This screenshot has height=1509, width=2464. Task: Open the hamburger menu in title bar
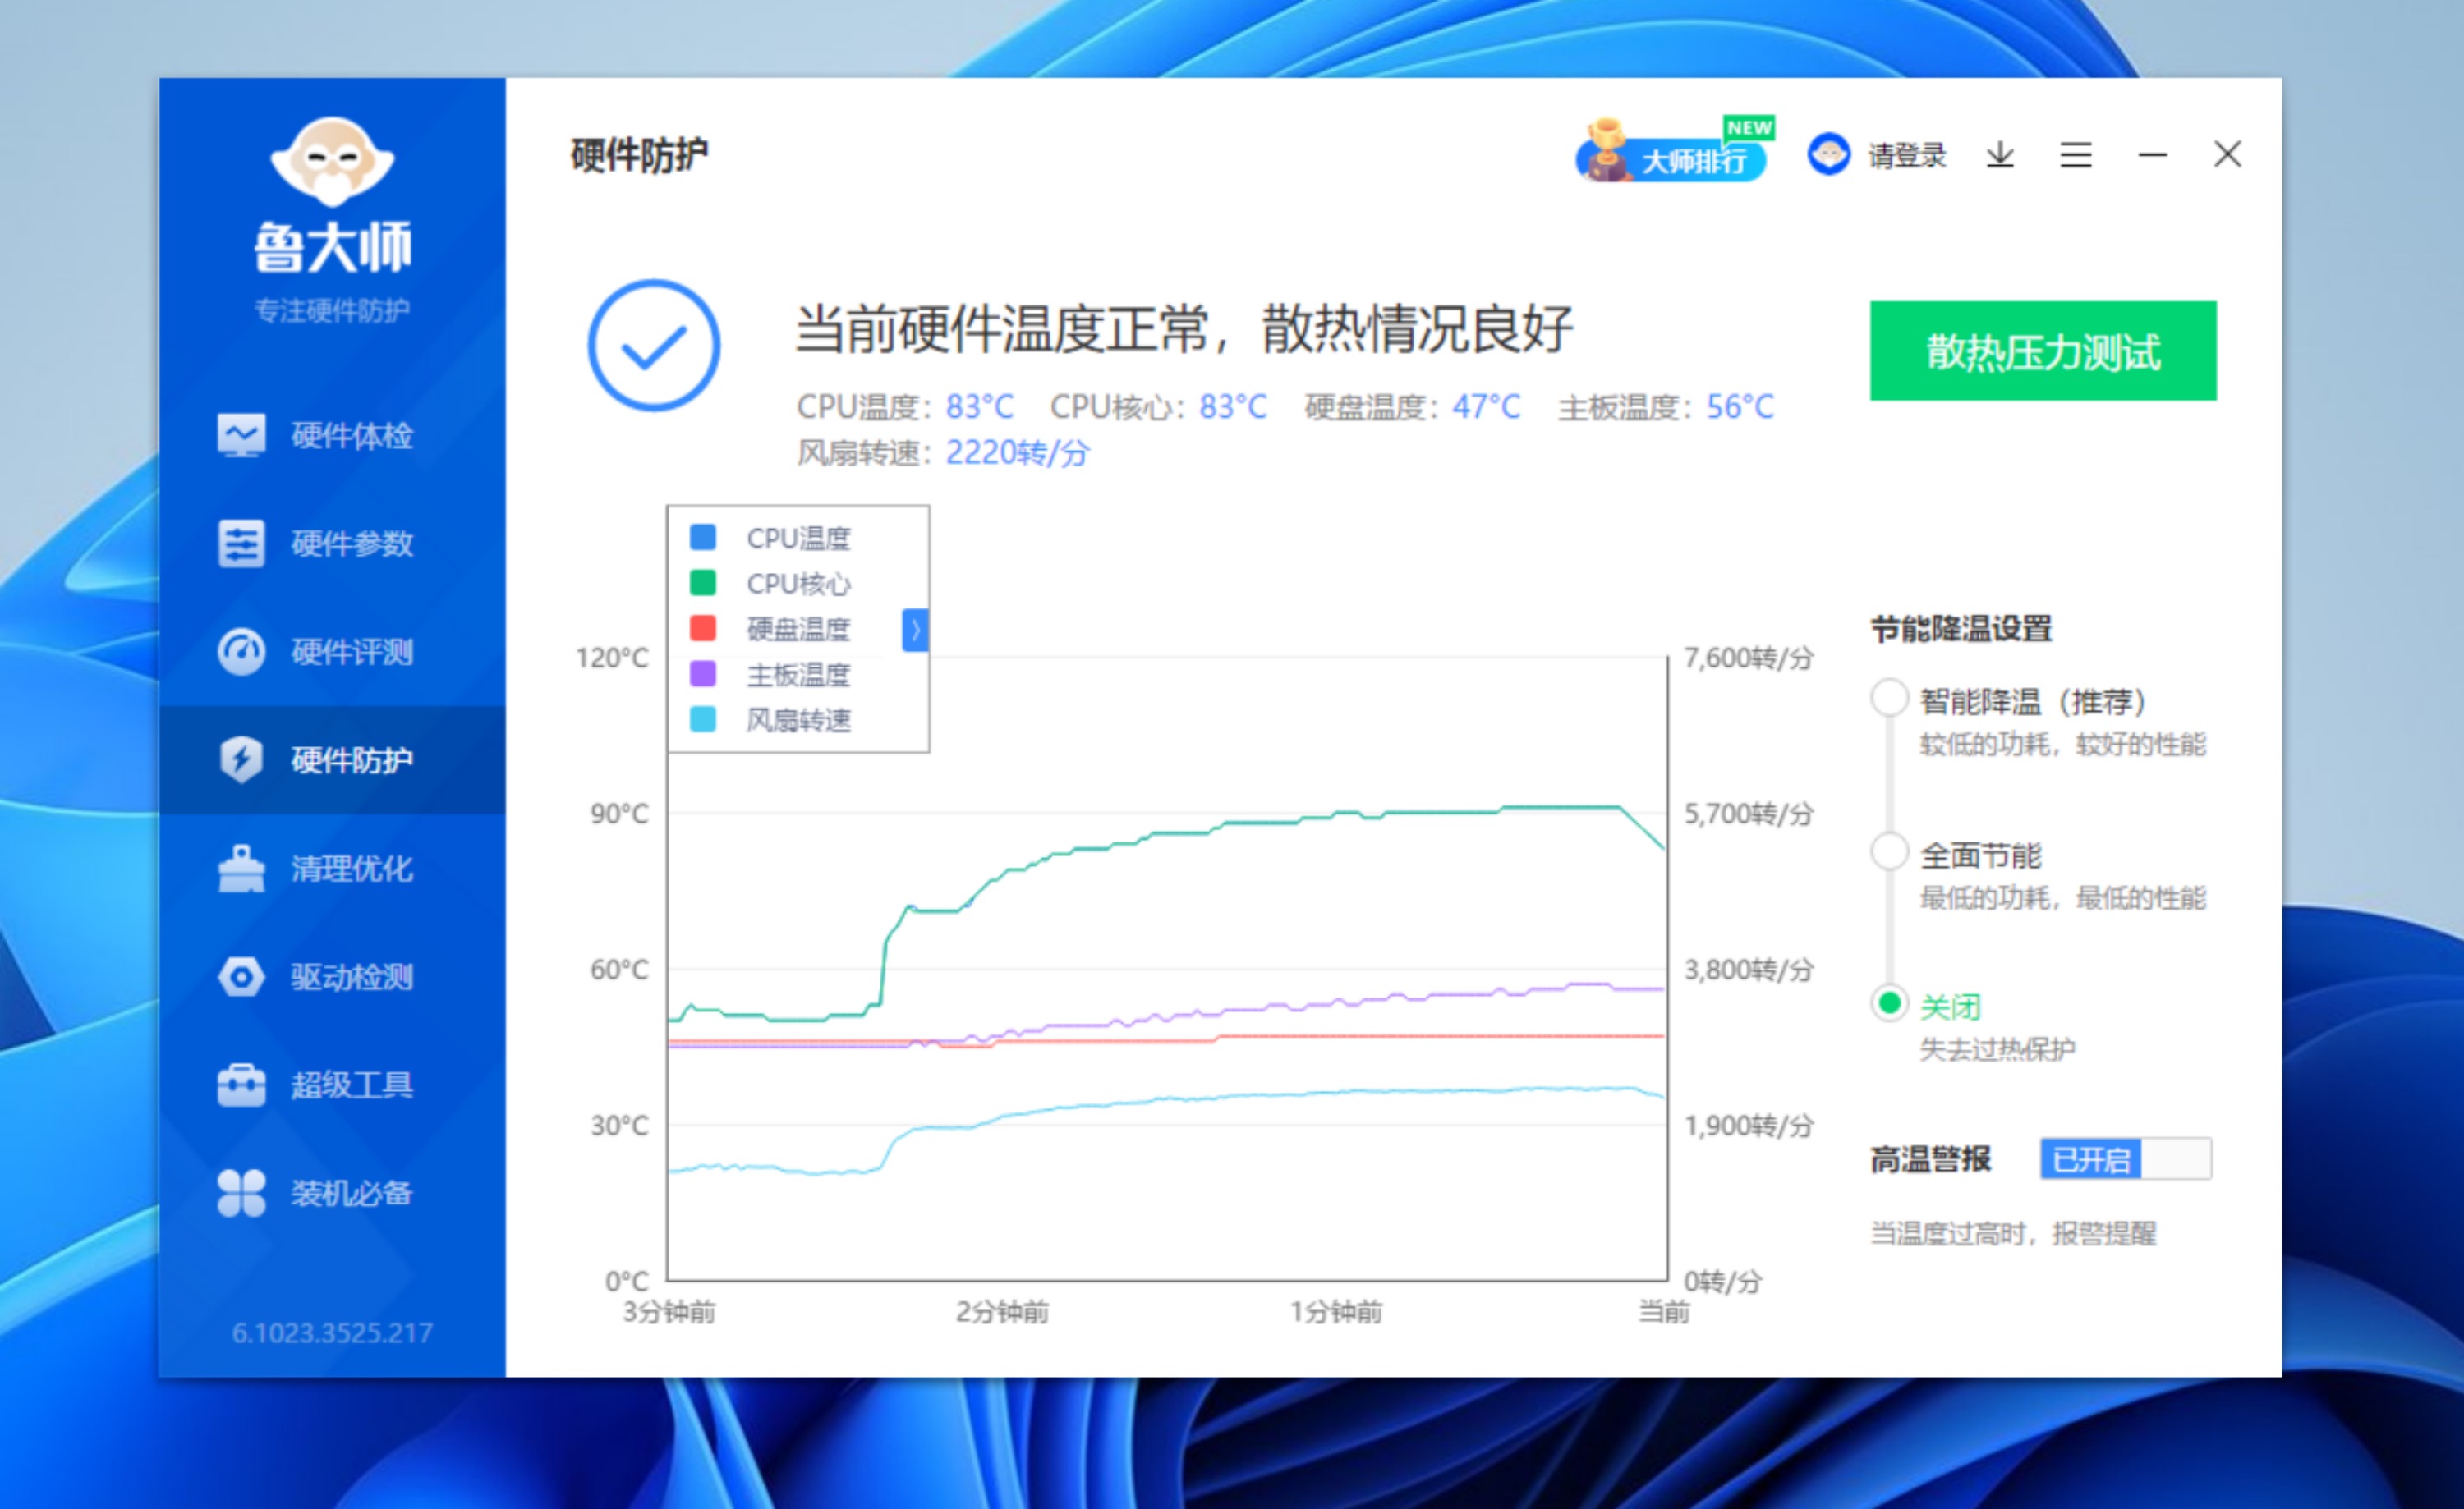(2075, 155)
